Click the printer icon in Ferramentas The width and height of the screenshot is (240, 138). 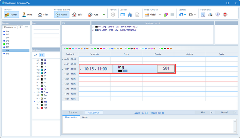tap(210, 15)
